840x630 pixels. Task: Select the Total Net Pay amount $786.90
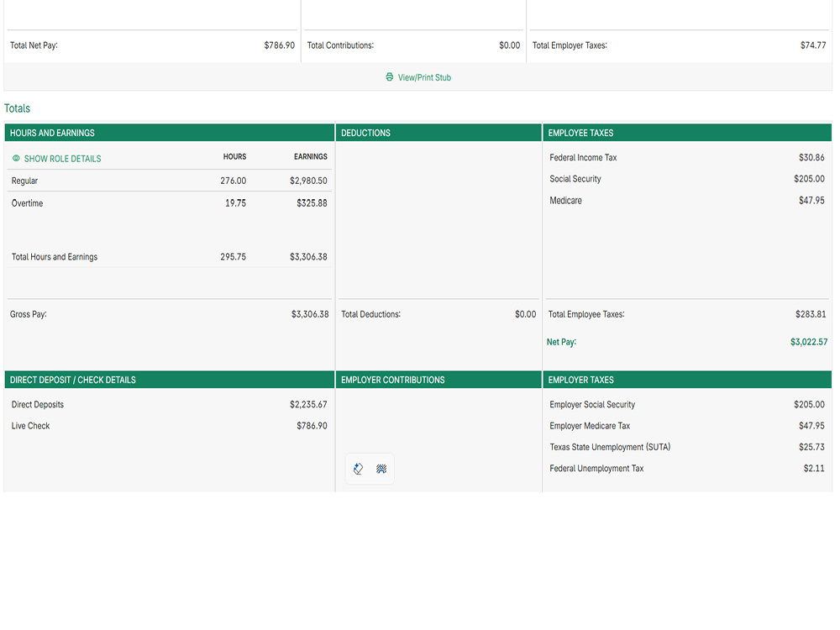point(279,45)
